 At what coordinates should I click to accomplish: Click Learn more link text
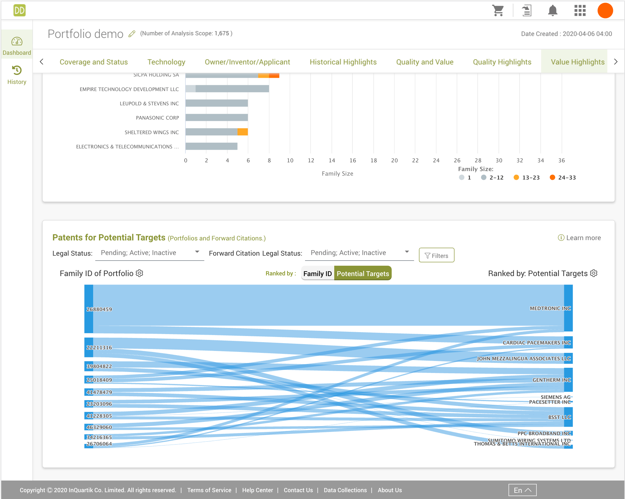[583, 238]
